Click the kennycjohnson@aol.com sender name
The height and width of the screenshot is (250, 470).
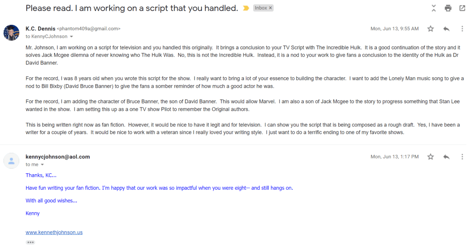[58, 157]
